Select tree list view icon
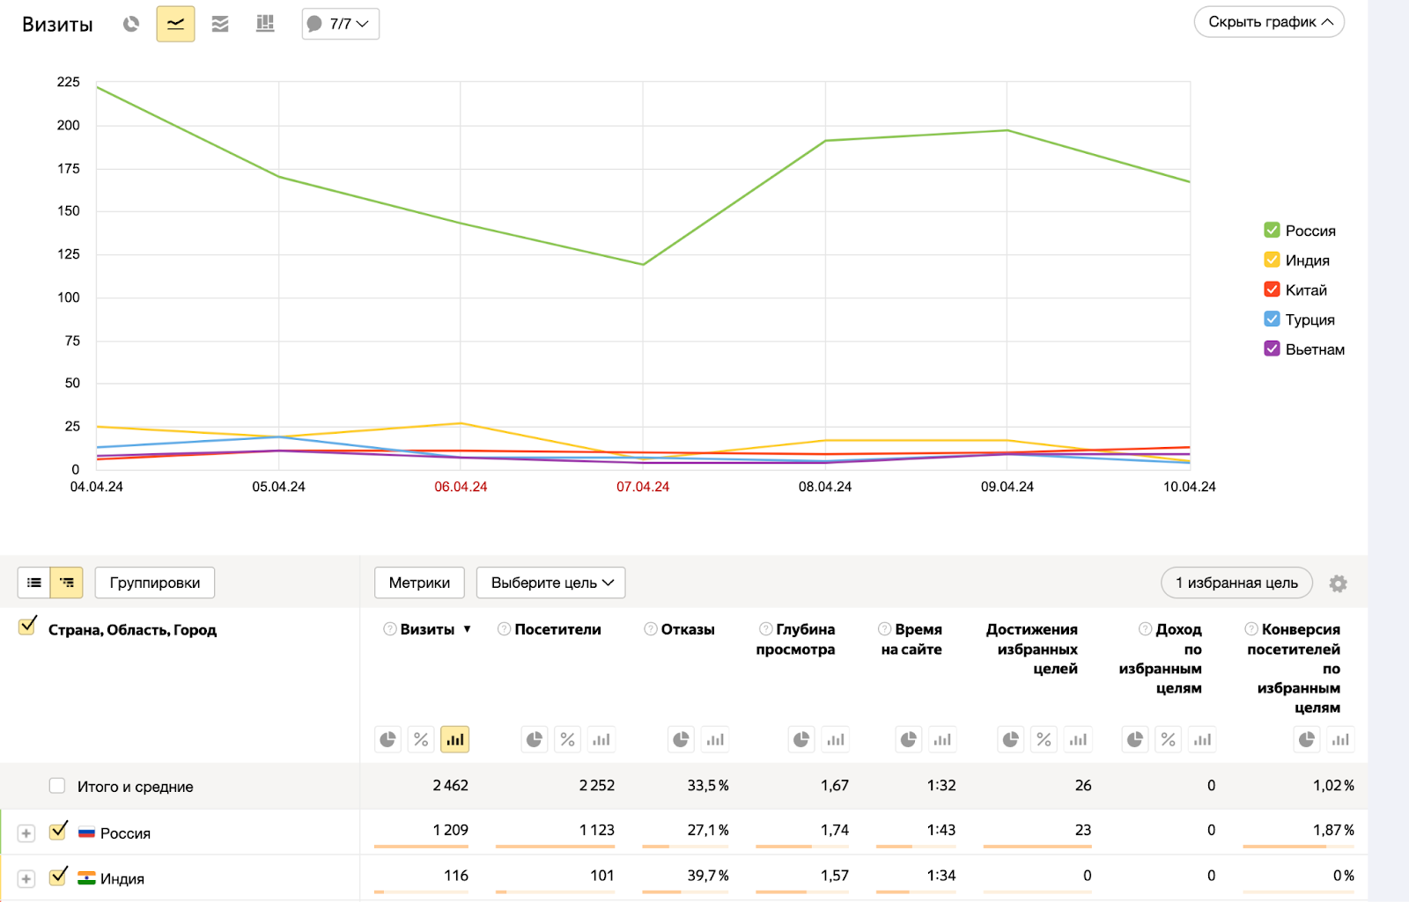Viewport: 1409px width, 902px height. (x=67, y=583)
